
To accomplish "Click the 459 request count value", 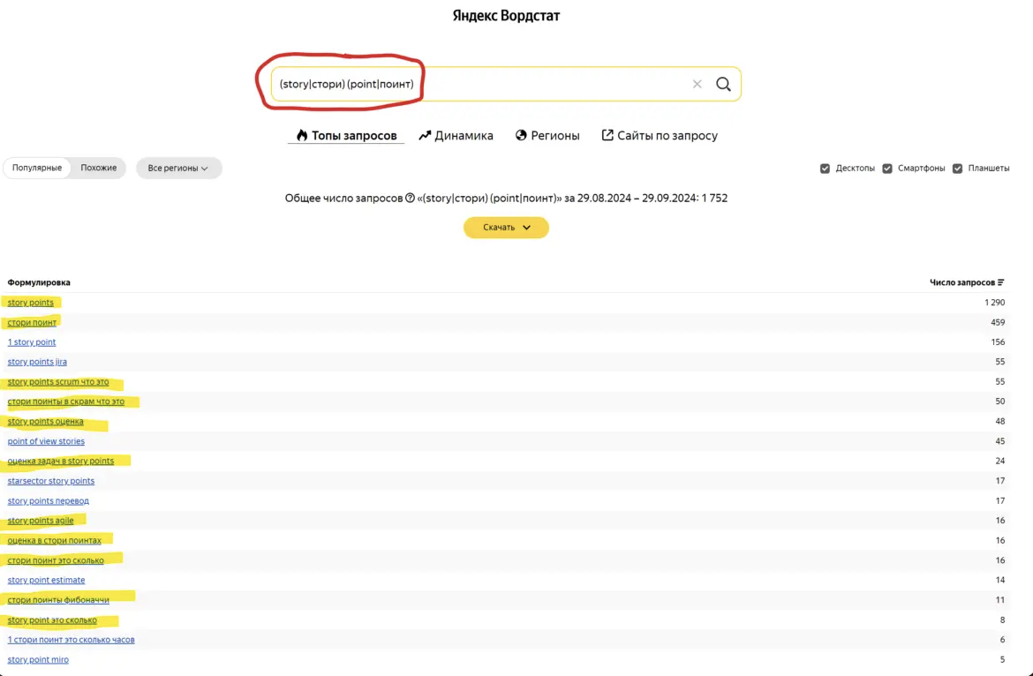I will click(x=998, y=322).
